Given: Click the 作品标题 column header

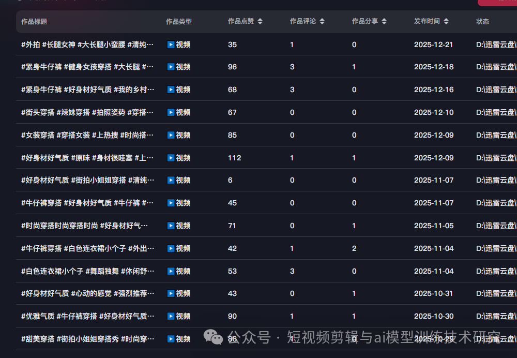Looking at the screenshot, I should click(34, 22).
